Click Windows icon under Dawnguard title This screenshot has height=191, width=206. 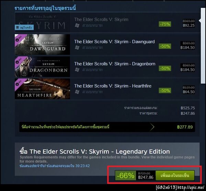coord(77,48)
